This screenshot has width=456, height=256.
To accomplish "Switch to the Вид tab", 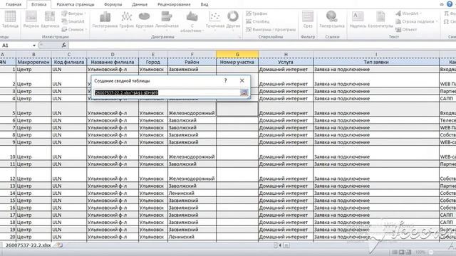I will click(x=204, y=4).
